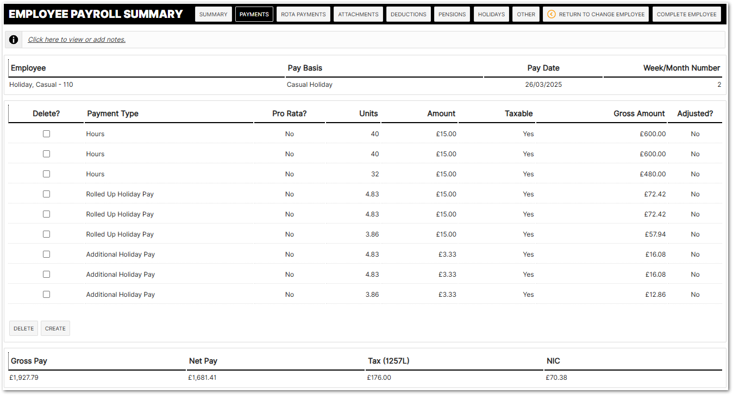
Task: Click the Delete button below the table
Action: coord(23,328)
